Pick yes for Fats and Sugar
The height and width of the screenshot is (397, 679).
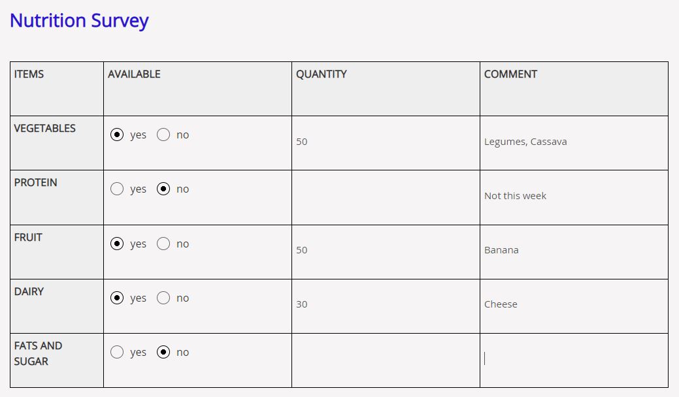pyautogui.click(x=117, y=352)
